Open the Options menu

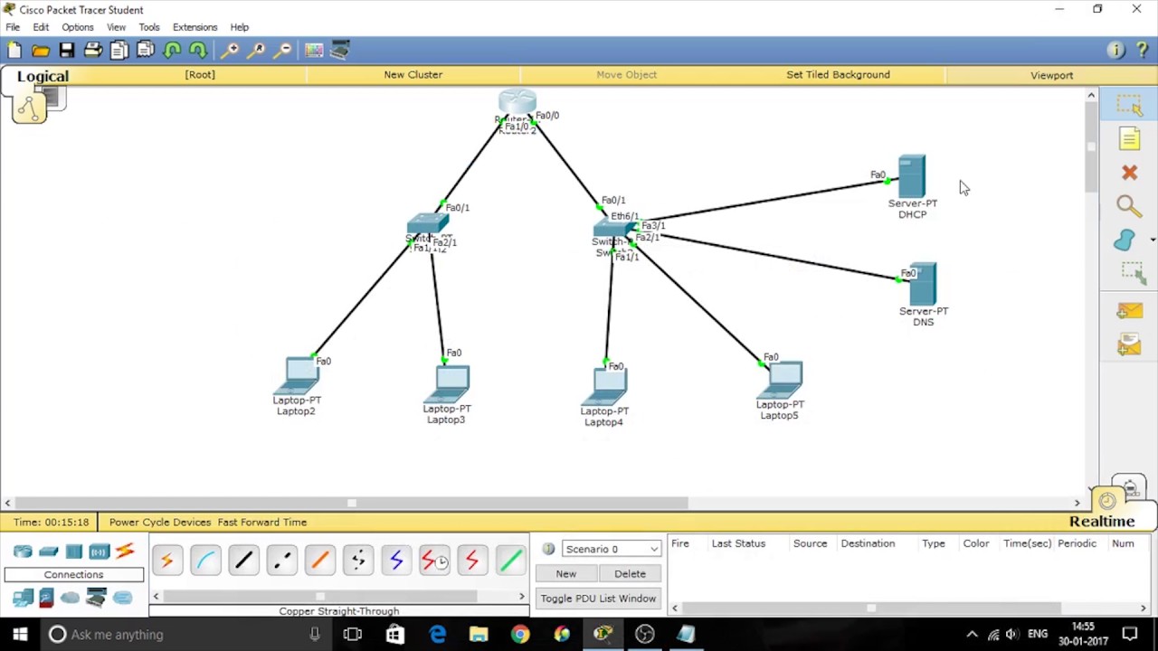tap(78, 27)
